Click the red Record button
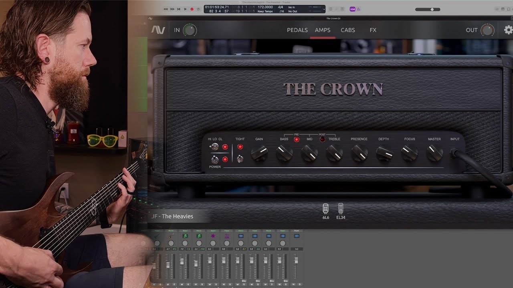513x288 pixels. click(192, 9)
